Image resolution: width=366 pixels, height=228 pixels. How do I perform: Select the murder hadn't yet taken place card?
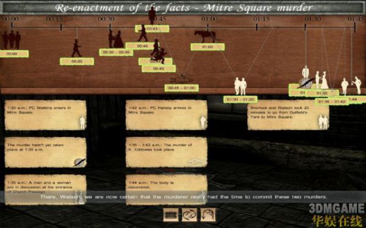point(46,153)
